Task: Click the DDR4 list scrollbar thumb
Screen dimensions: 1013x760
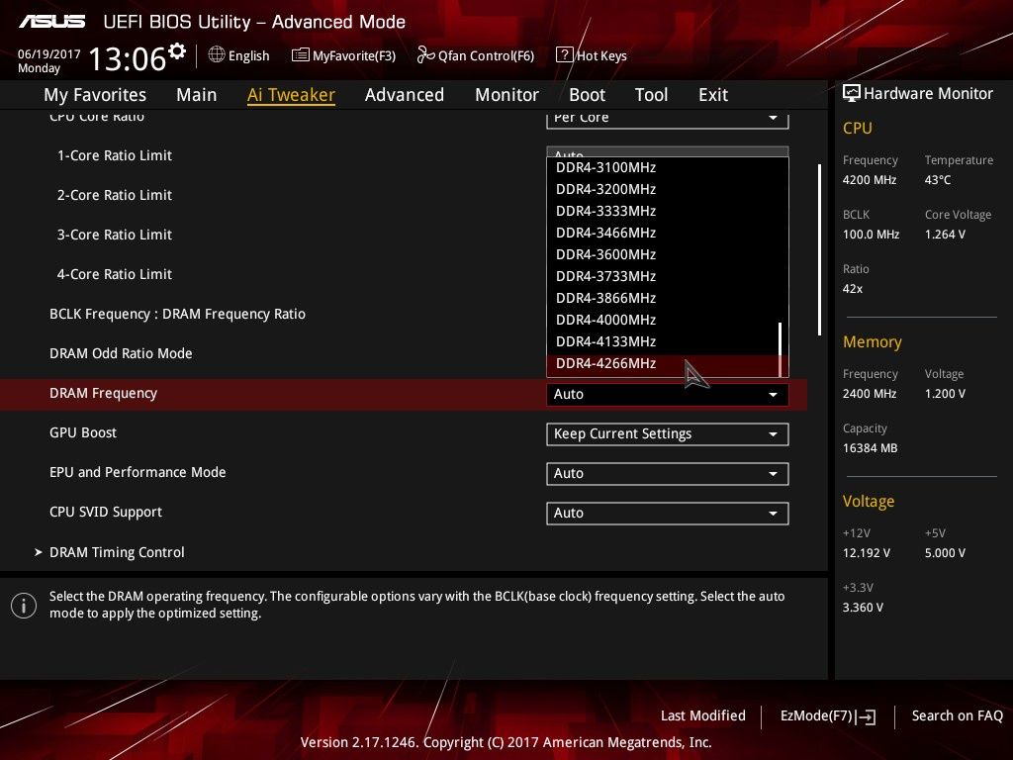Action: (781, 349)
